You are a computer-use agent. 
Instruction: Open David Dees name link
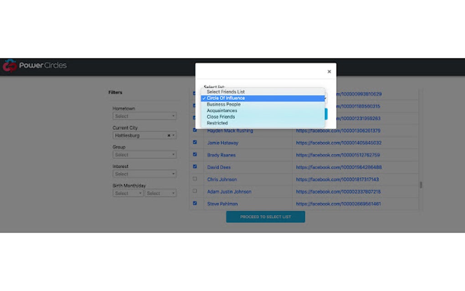219,167
